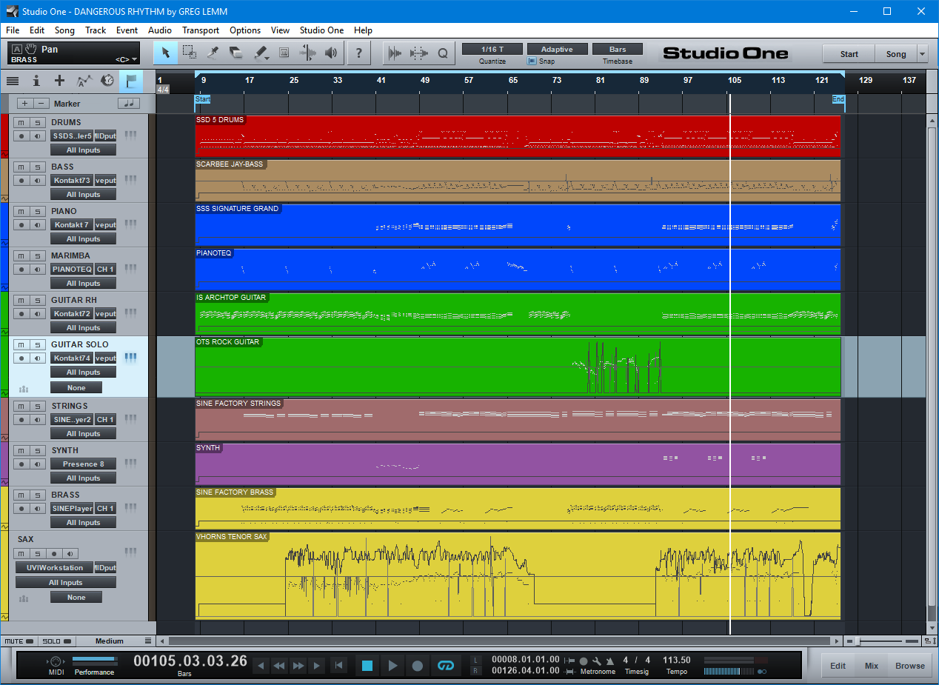
Task: Solo the BASS track
Action: point(37,167)
